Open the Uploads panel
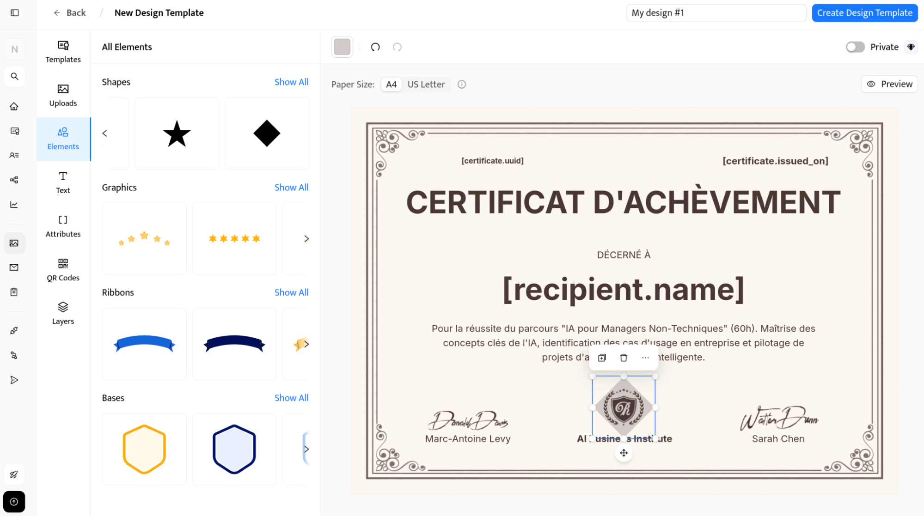Screen dimensions: 924x516 63,96
